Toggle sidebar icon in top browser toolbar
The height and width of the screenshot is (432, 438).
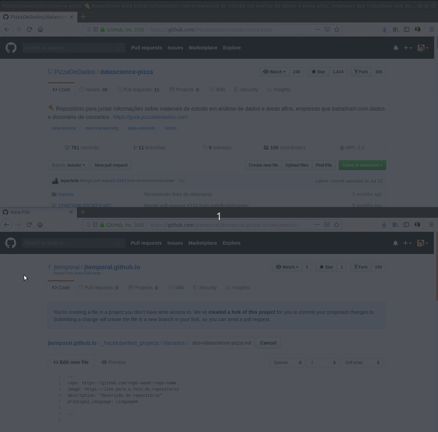pyautogui.click(x=407, y=29)
